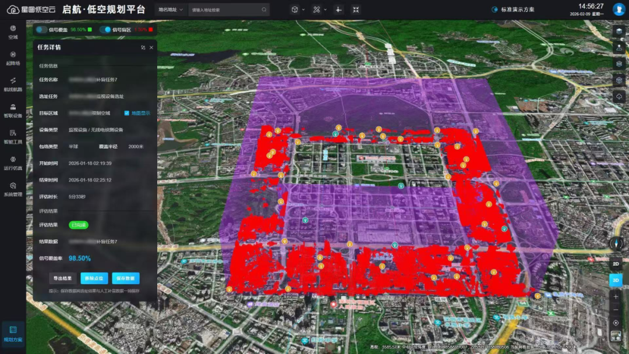Click the locate crosshair icon in top toolbar
The image size is (629, 354).
click(338, 9)
